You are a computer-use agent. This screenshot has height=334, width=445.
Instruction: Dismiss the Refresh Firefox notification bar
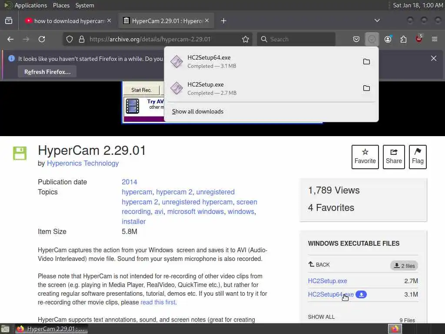[434, 59]
